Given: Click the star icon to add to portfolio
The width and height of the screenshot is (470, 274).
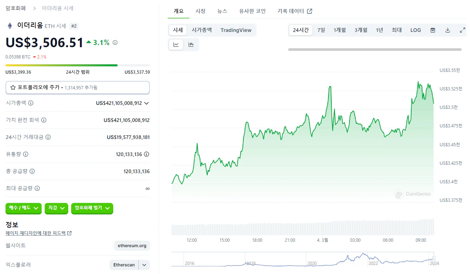Looking at the screenshot, I should 13,87.
